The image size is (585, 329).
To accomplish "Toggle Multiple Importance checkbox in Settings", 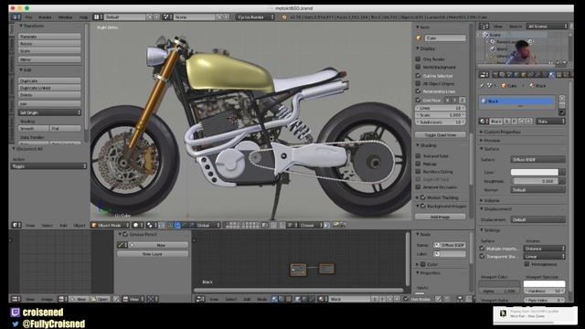I will [482, 248].
